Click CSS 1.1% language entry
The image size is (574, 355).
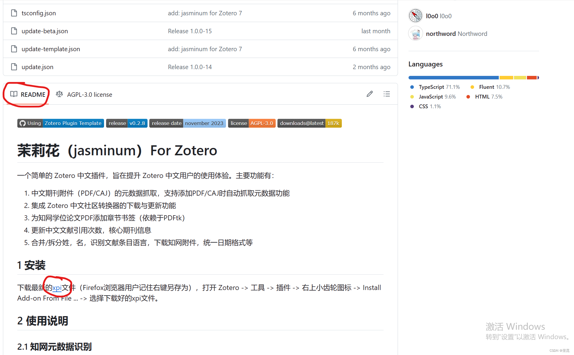tap(426, 106)
